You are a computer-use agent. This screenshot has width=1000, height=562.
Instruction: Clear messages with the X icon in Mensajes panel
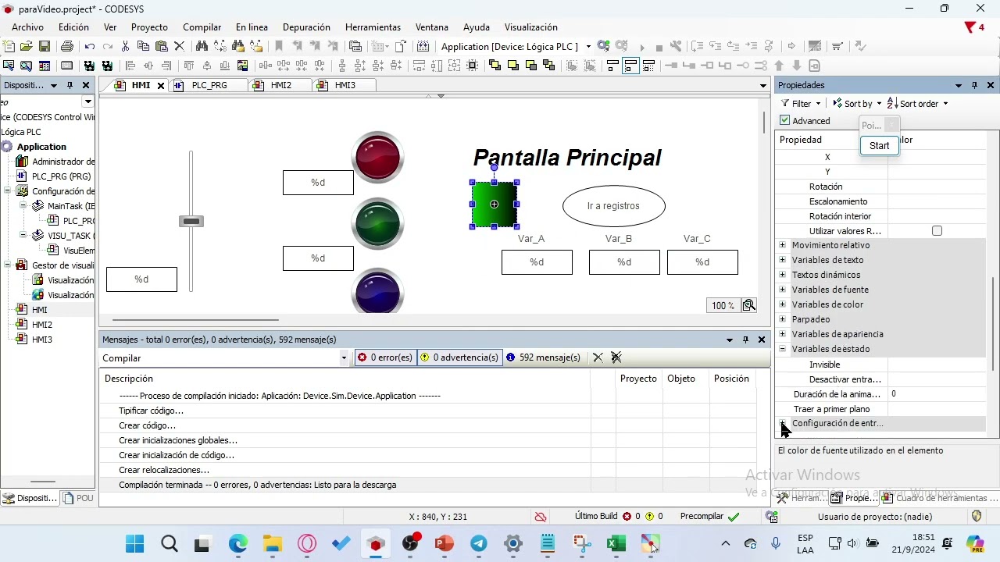point(598,357)
